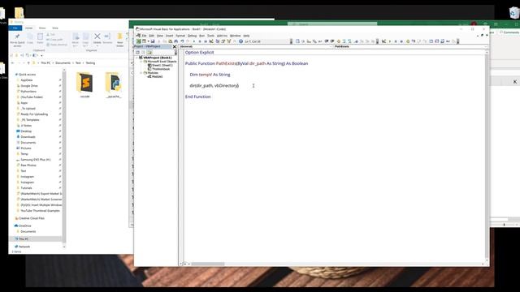Click the Find binoculars icon in the VBA toolbar
Viewport: 520px width, 292px height.
pos(175,41)
